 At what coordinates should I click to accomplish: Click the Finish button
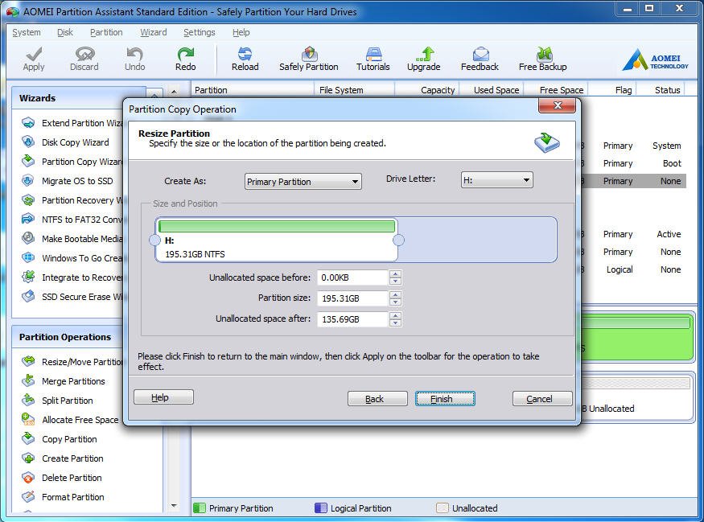tap(445, 399)
